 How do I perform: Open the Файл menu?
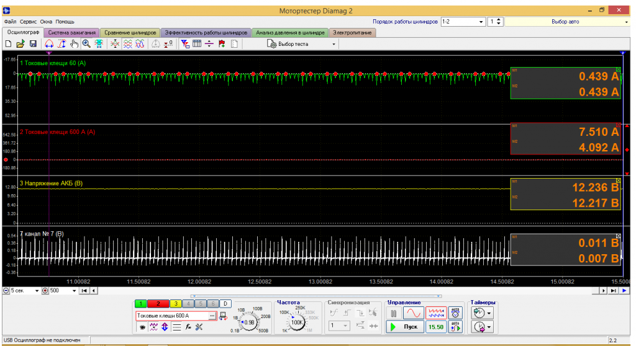10,22
